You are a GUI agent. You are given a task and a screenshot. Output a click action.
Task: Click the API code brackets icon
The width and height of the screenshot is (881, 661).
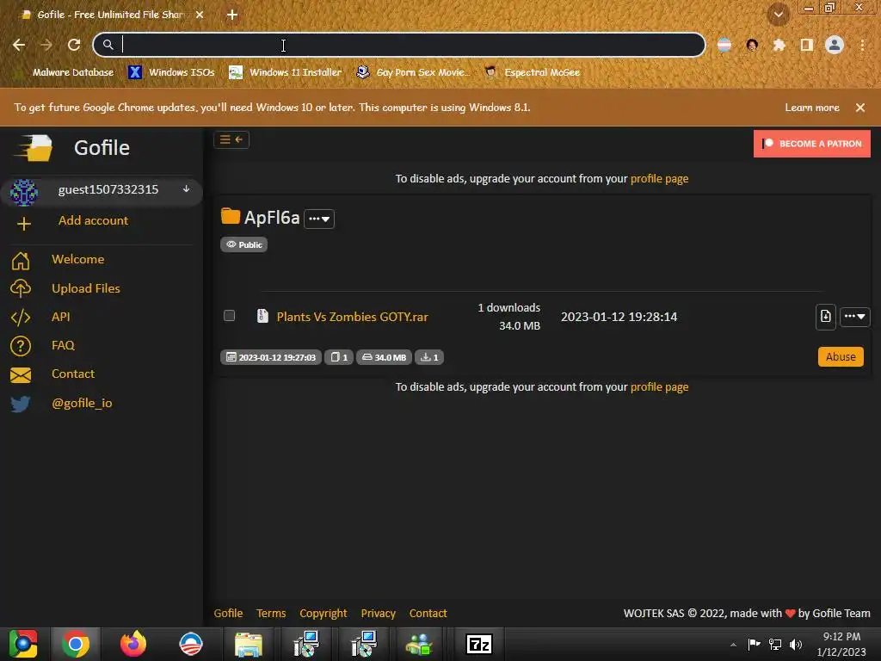21,317
